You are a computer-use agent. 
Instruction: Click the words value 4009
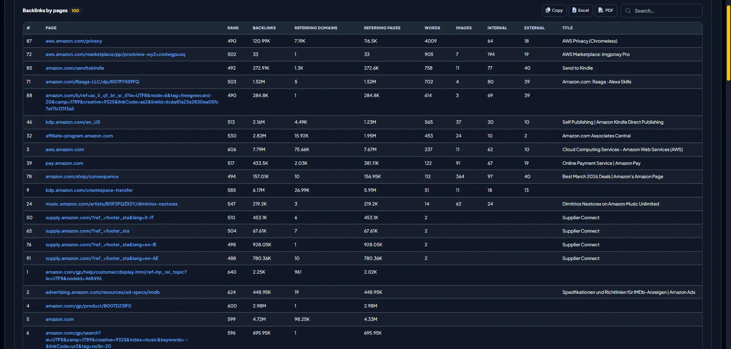(x=430, y=41)
